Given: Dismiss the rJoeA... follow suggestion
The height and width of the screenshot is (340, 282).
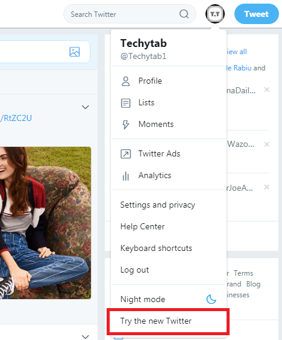Looking at the screenshot, I should (266, 187).
